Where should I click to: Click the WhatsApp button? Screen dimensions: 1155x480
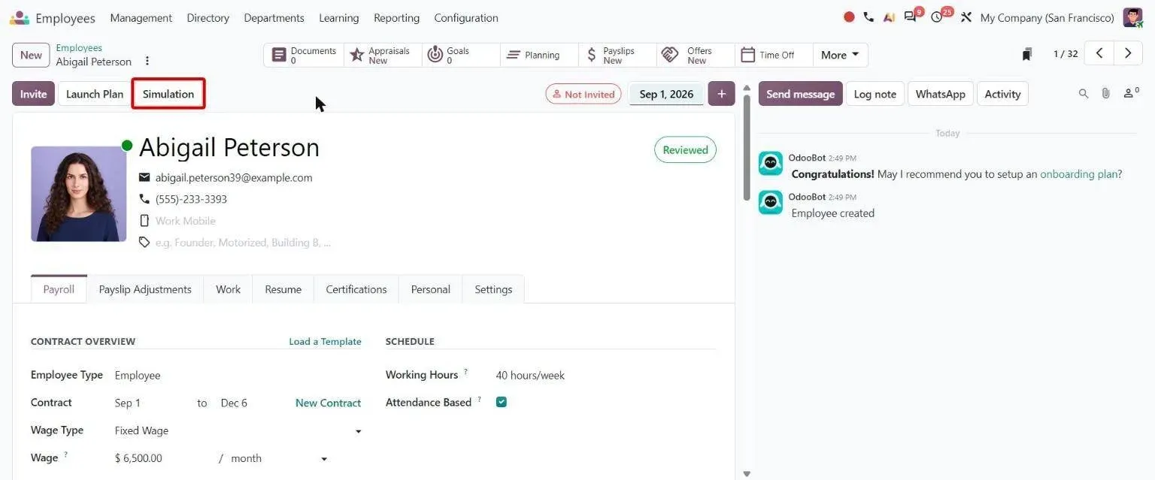(940, 94)
